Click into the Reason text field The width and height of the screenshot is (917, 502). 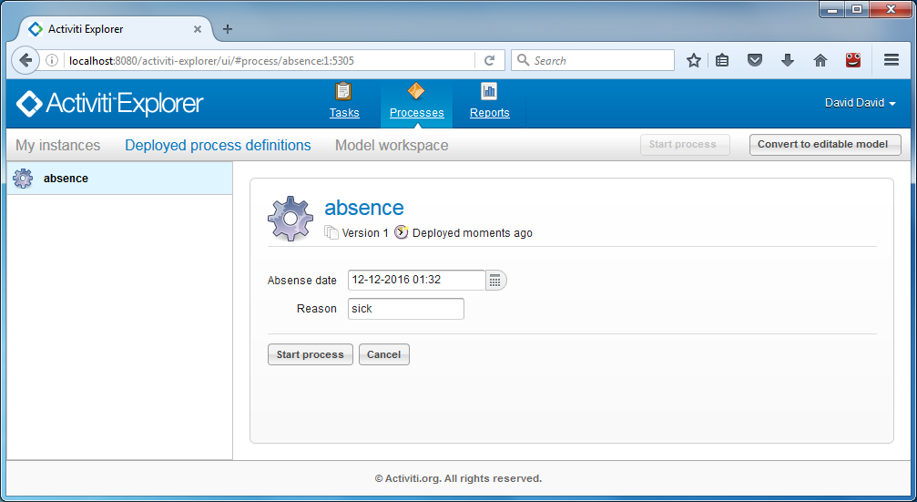[405, 309]
